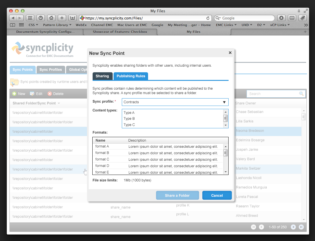This screenshot has height=241, width=315.
Task: Select Type B in Content types
Action: coord(129,119)
